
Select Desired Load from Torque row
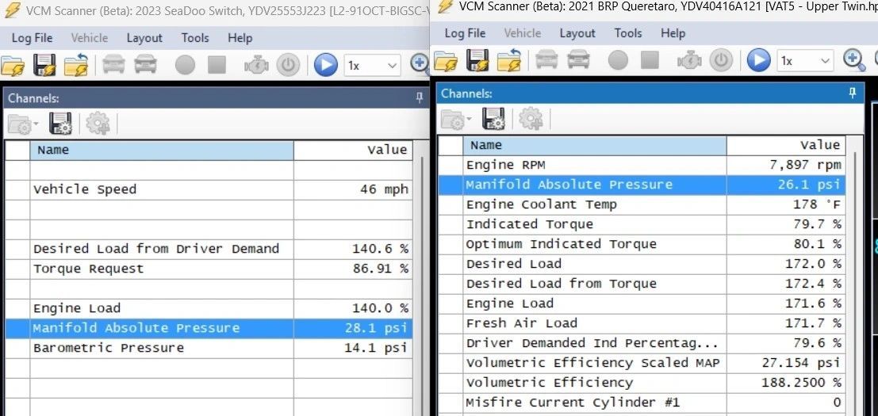(642, 284)
